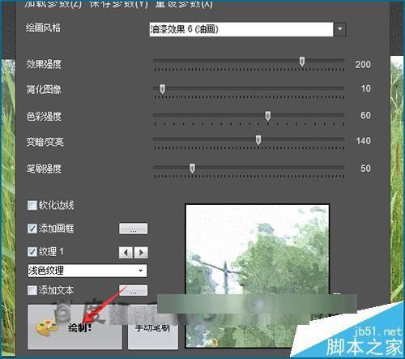405x359 pixels.
Task: Click the 绘画风格 label
Action: point(44,28)
